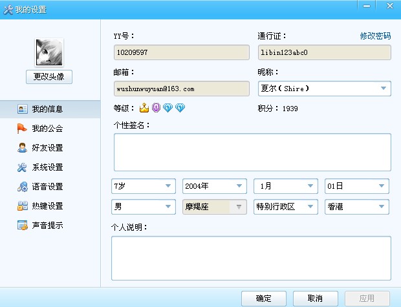Click the purple shield level icon
Image resolution: width=401 pixels, height=307 pixels.
click(157, 108)
